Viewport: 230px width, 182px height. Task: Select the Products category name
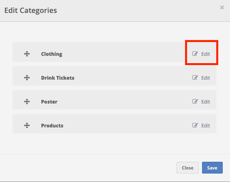[52, 126]
